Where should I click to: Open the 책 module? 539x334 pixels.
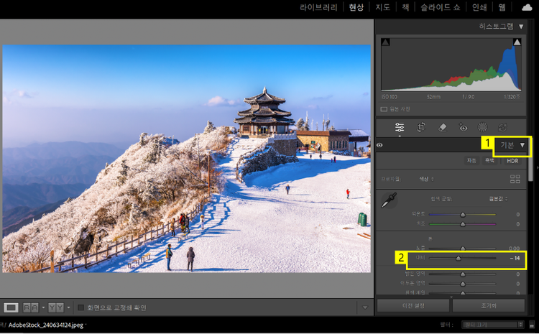[x=405, y=7]
